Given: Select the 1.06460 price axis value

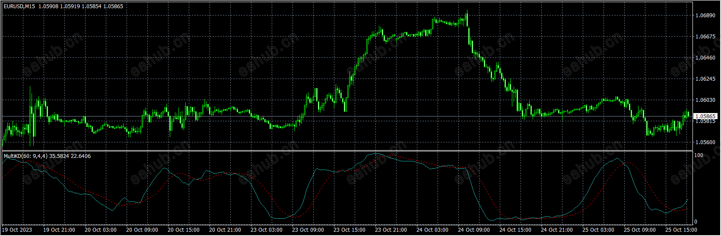Looking at the screenshot, I should (x=705, y=58).
